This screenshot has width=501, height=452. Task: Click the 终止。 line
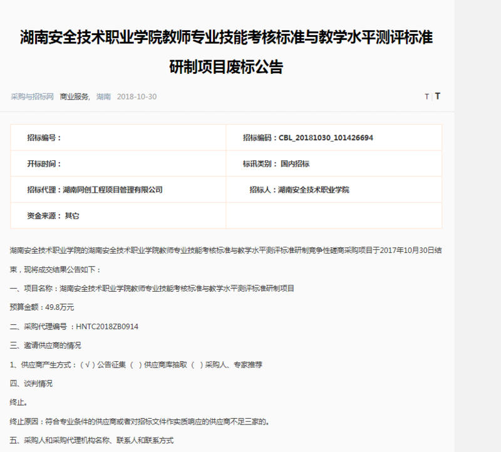pos(19,402)
